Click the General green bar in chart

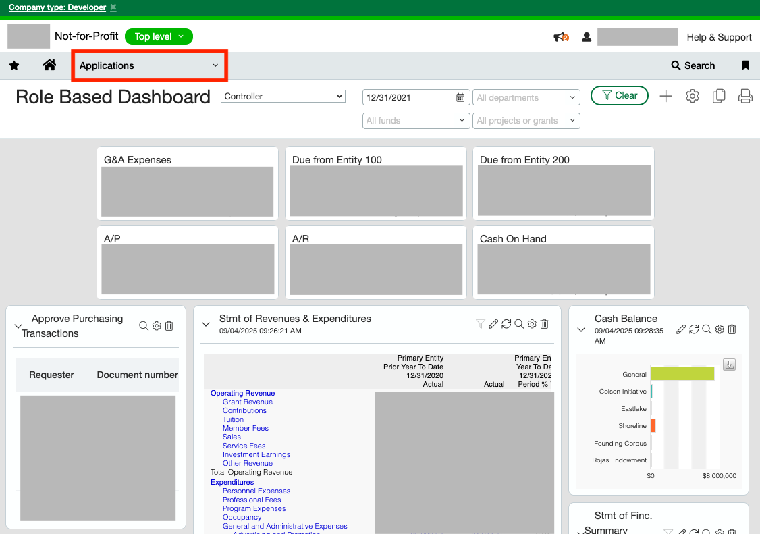coord(682,373)
